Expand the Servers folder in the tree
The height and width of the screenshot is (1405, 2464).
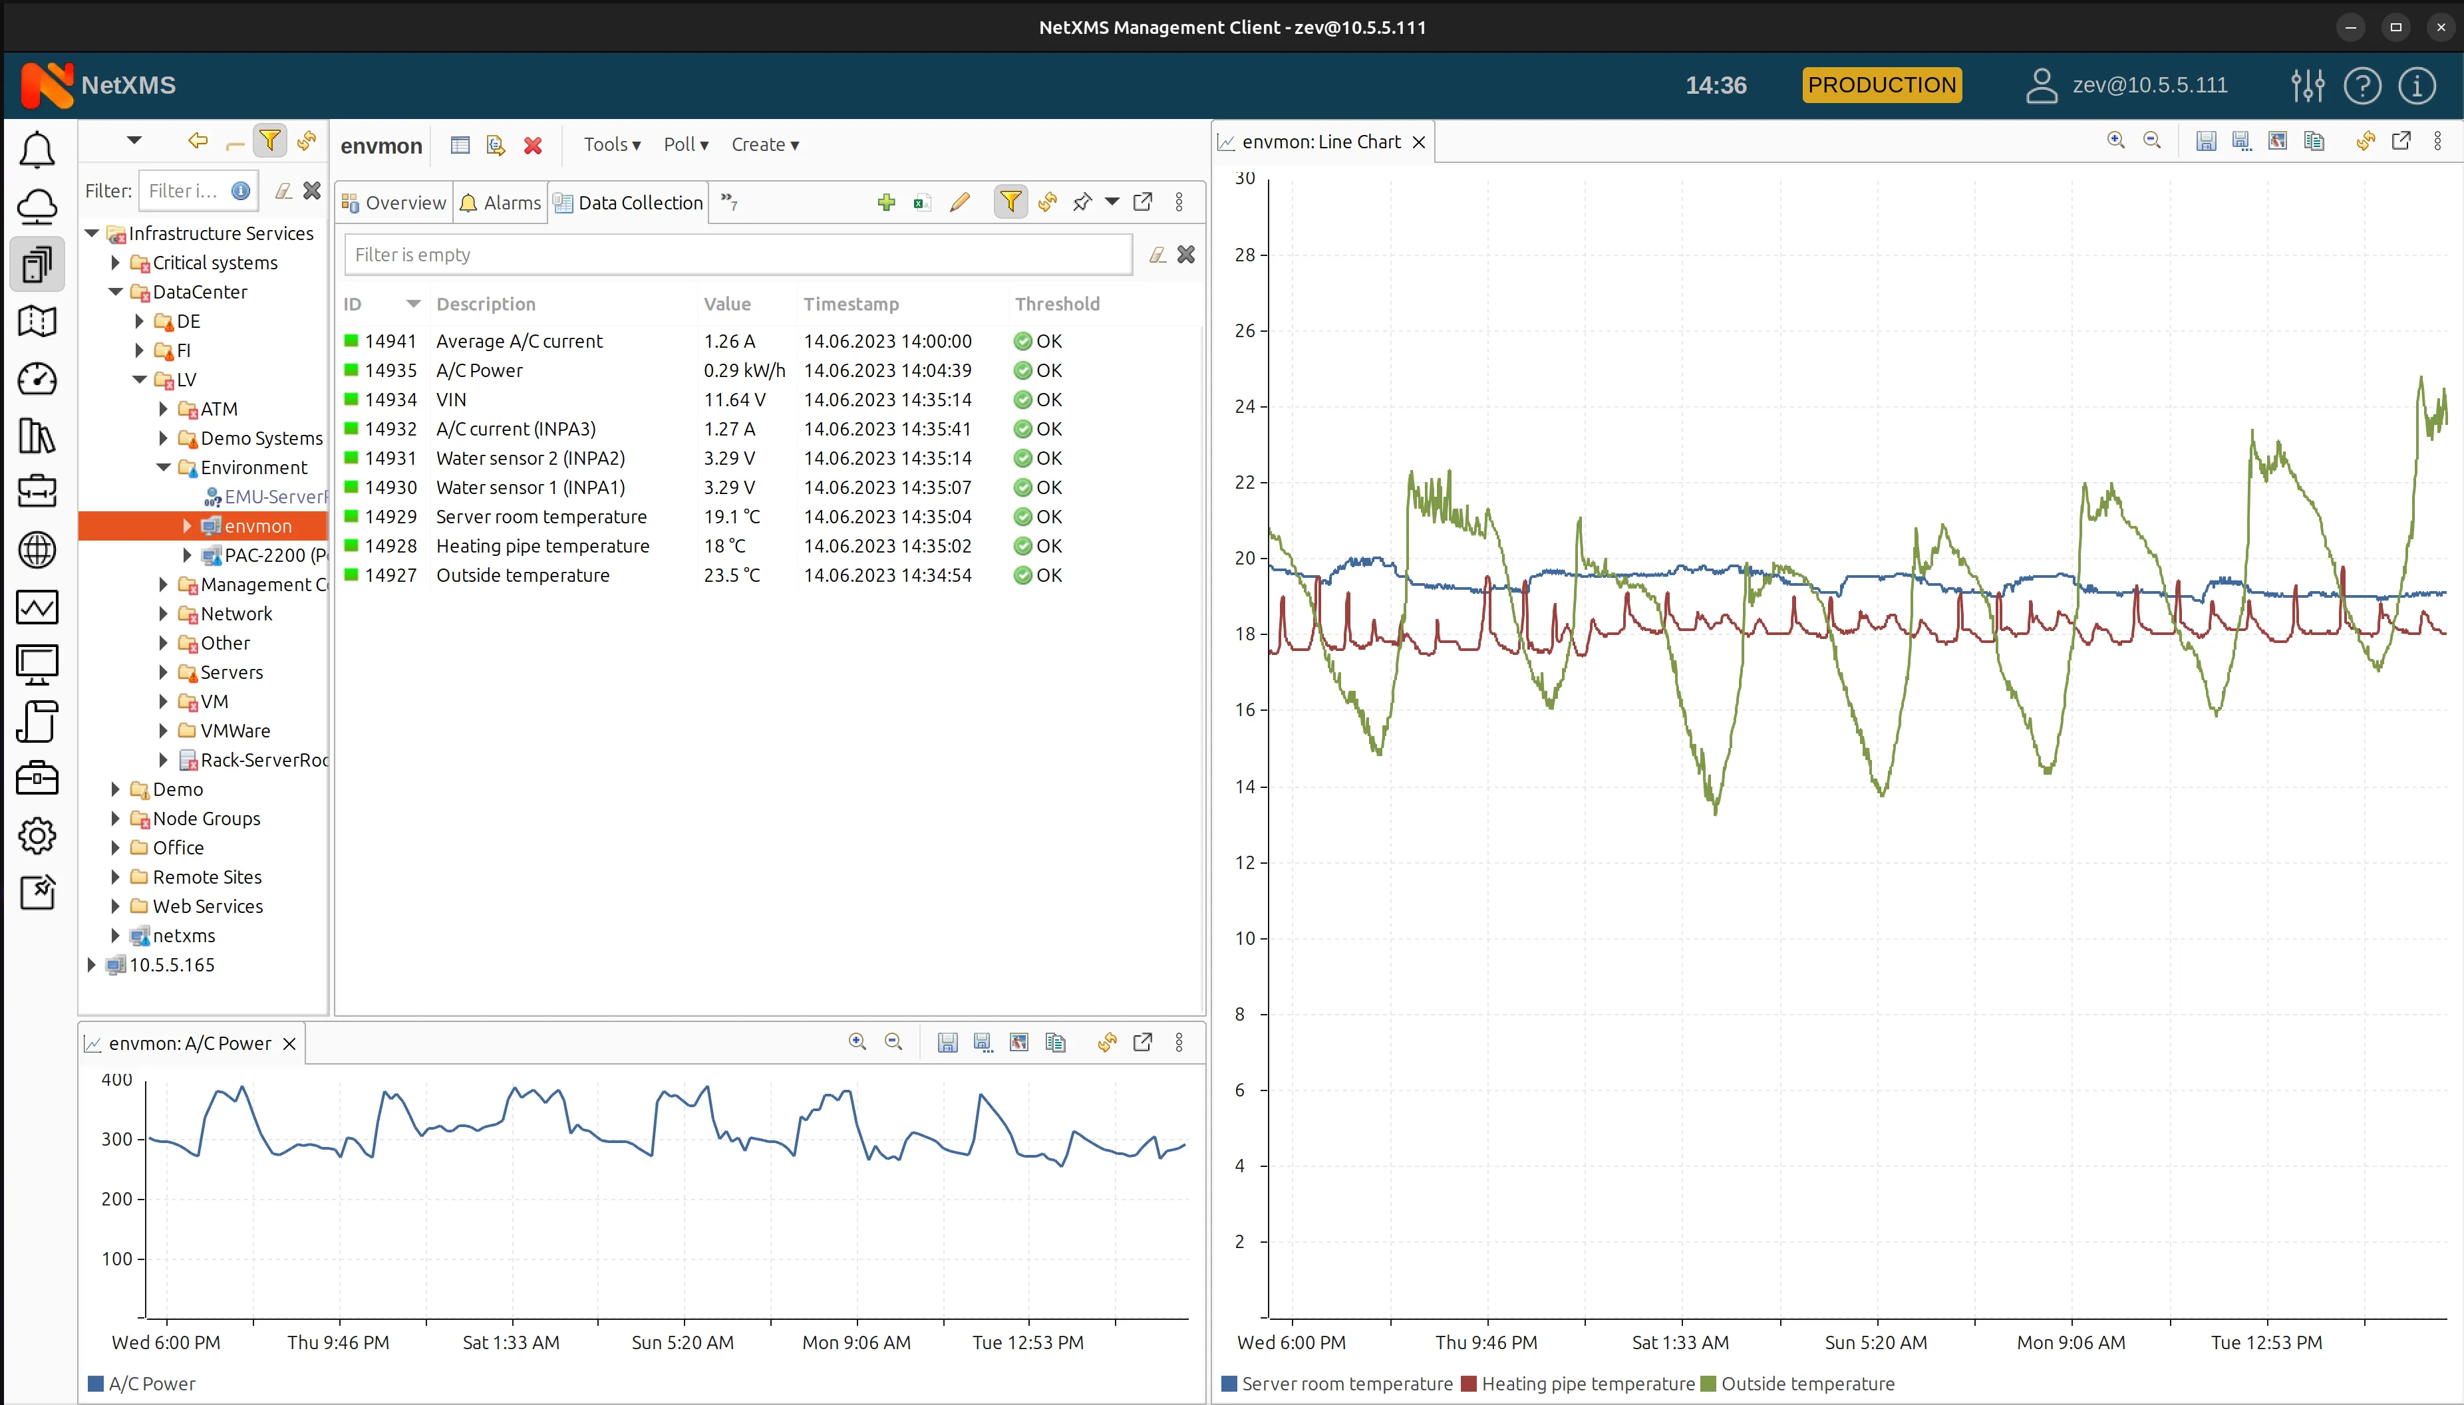[163, 673]
